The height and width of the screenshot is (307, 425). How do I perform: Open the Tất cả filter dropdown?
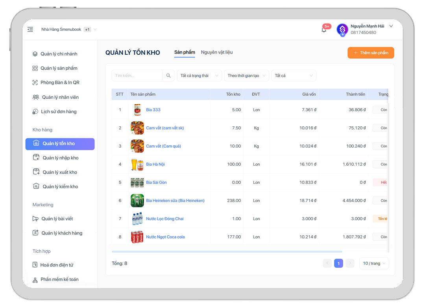coord(294,76)
